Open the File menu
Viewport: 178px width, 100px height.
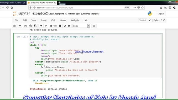coord(16,20)
